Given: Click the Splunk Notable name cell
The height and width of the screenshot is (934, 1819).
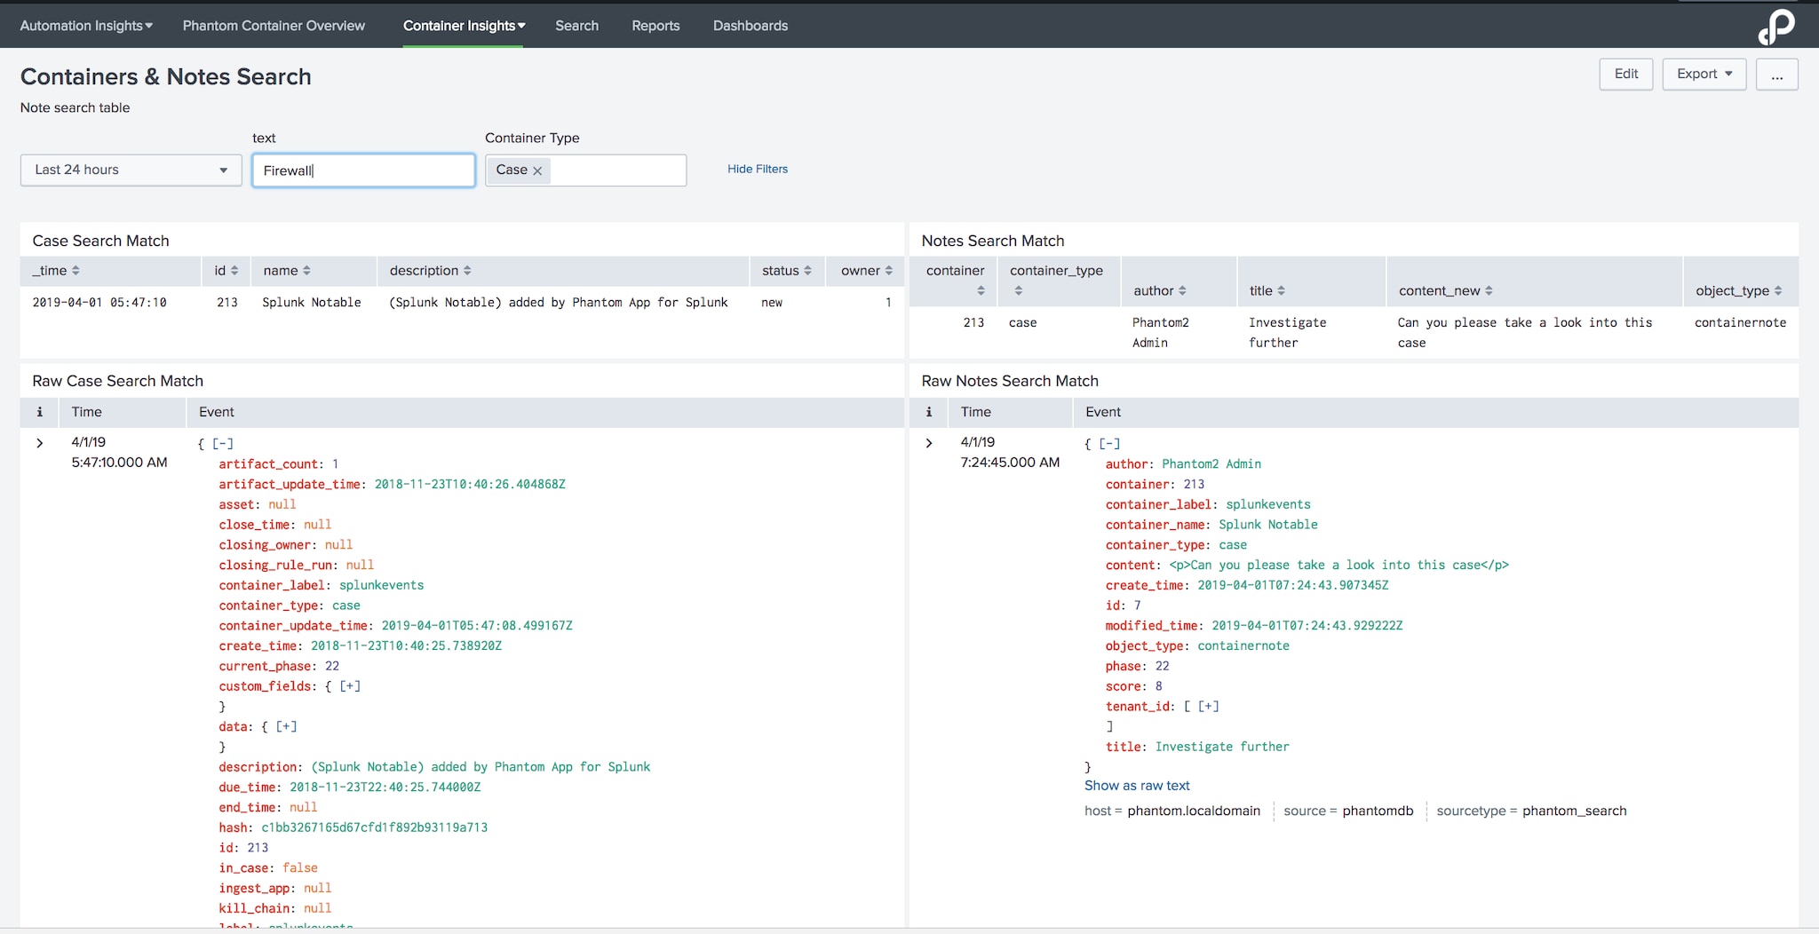Looking at the screenshot, I should click(312, 303).
